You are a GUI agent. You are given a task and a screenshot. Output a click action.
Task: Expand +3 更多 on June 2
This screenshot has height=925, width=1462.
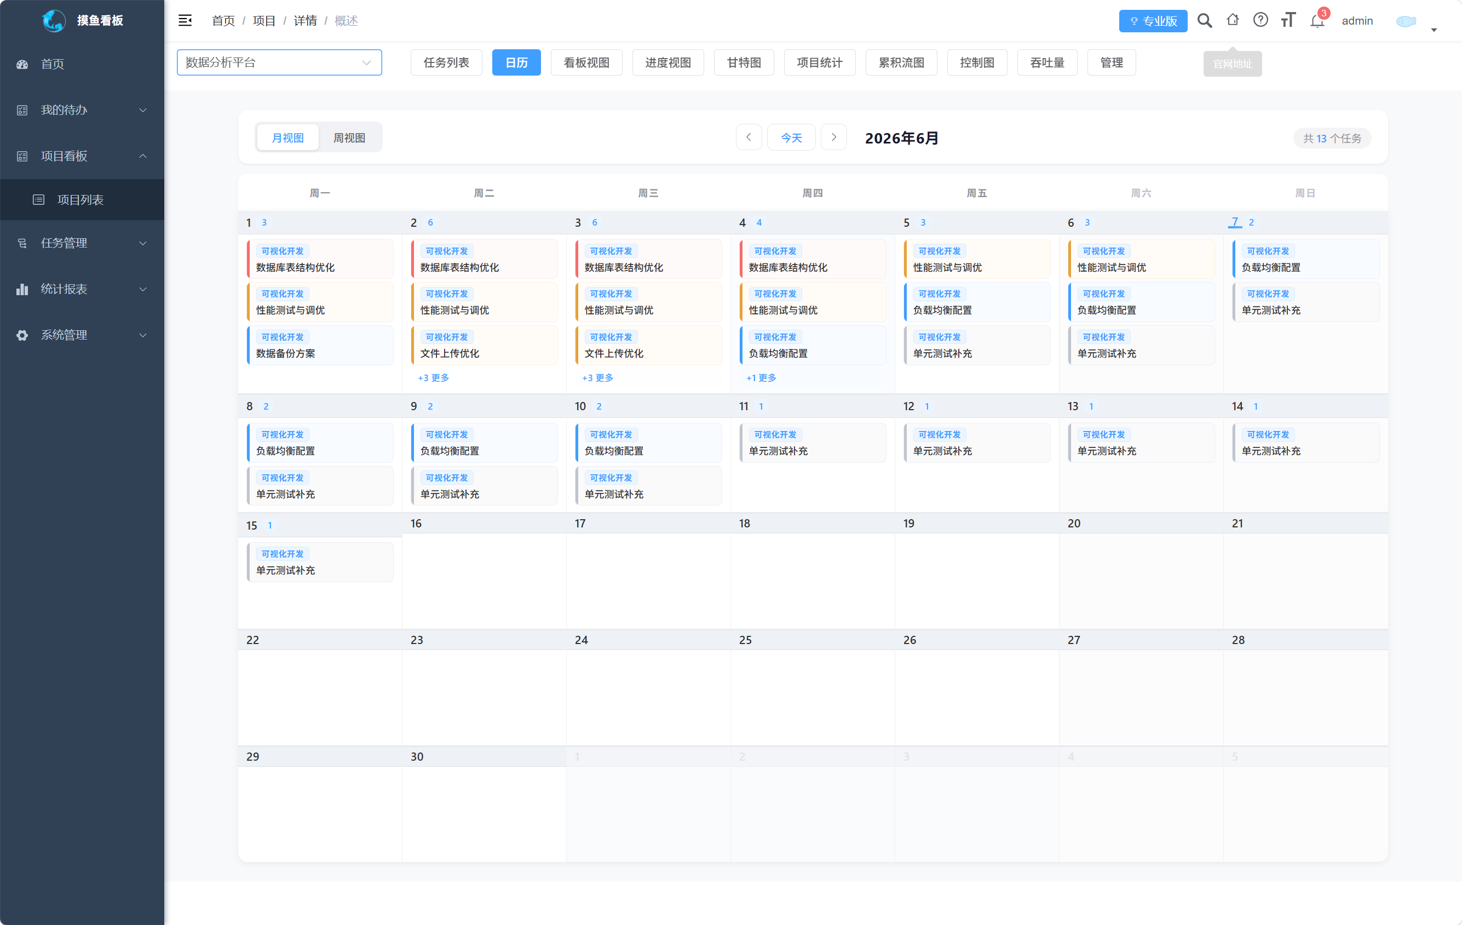click(434, 378)
